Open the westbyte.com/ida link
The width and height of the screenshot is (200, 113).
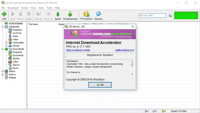tap(78, 50)
